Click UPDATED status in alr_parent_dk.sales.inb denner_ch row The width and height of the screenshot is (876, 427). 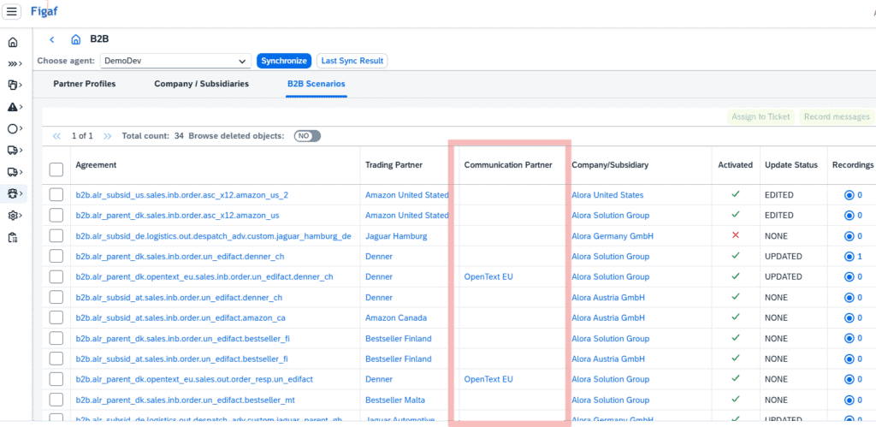[784, 257]
